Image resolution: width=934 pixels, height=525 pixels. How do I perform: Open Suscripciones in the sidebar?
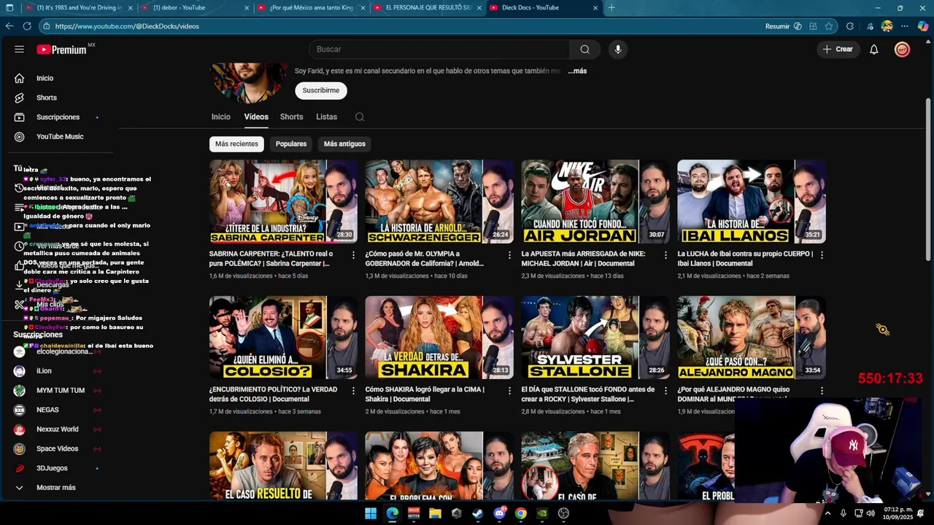point(58,117)
